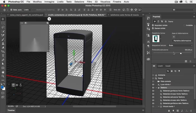Switch to the Livelli tab
Image resolution: width=196 pixels, height=113 pixels.
click(x=160, y=66)
